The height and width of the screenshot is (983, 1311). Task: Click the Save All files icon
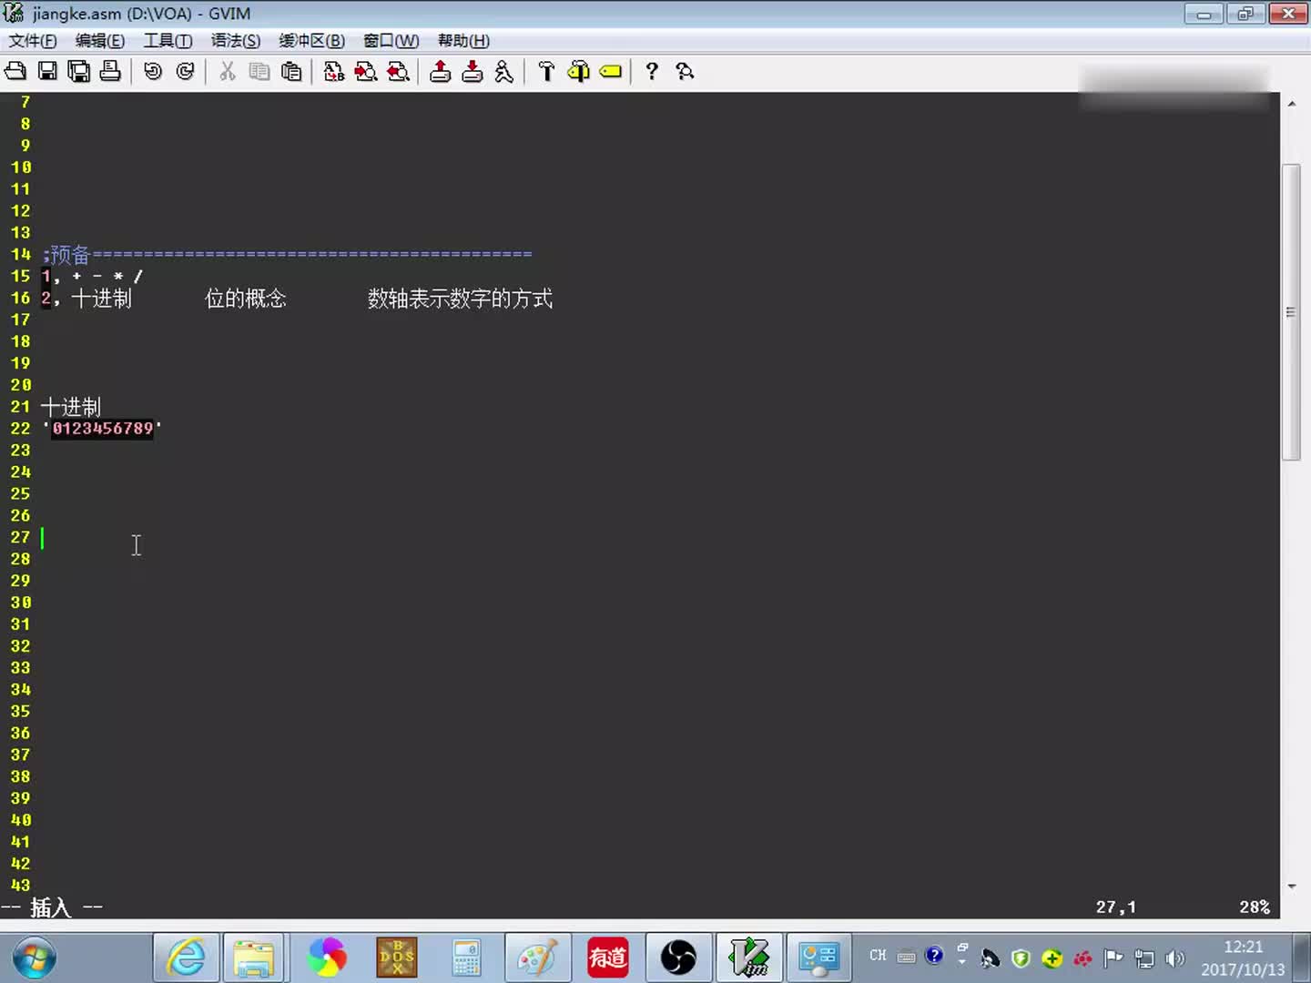coord(79,71)
